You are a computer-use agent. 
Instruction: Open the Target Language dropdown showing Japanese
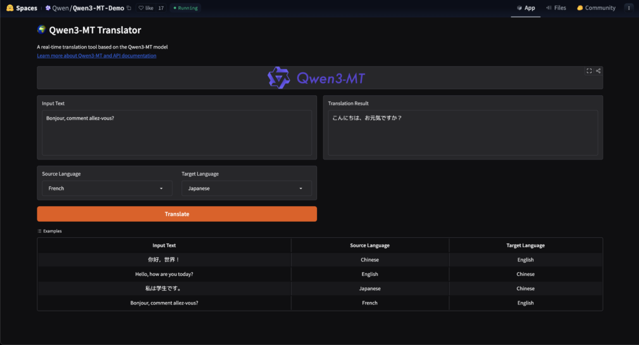tap(246, 188)
